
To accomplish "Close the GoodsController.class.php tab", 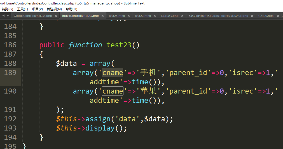I will point(56,16).
